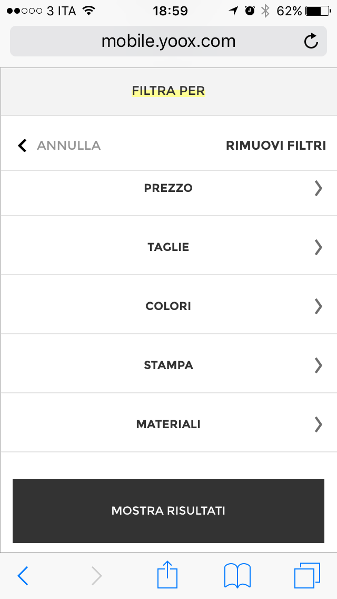
Task: Tap Safari's forward navigation arrow
Action: [96, 576]
